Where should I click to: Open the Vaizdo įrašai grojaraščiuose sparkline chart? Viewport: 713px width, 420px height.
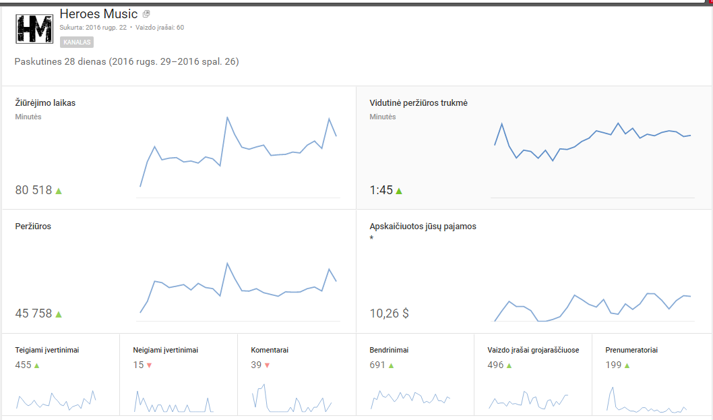point(528,399)
